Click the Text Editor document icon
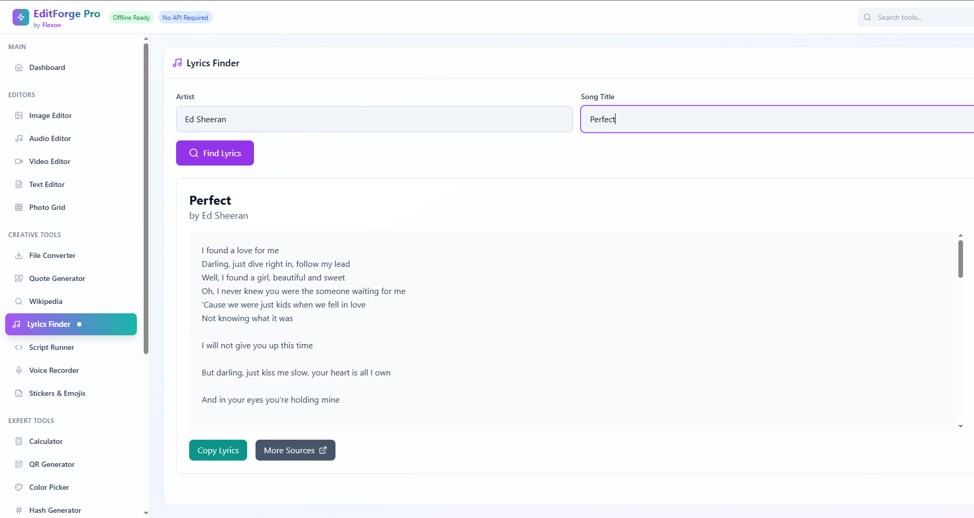The width and height of the screenshot is (974, 518). pos(19,184)
